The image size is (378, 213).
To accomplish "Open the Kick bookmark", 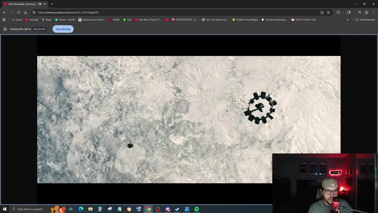I will (127, 20).
